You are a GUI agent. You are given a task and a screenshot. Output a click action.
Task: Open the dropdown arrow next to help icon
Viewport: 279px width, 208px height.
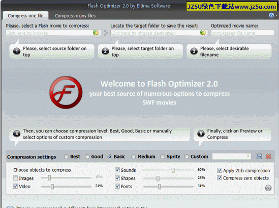click(x=276, y=15)
